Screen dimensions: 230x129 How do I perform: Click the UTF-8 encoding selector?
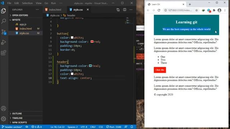pyautogui.click(x=84, y=127)
